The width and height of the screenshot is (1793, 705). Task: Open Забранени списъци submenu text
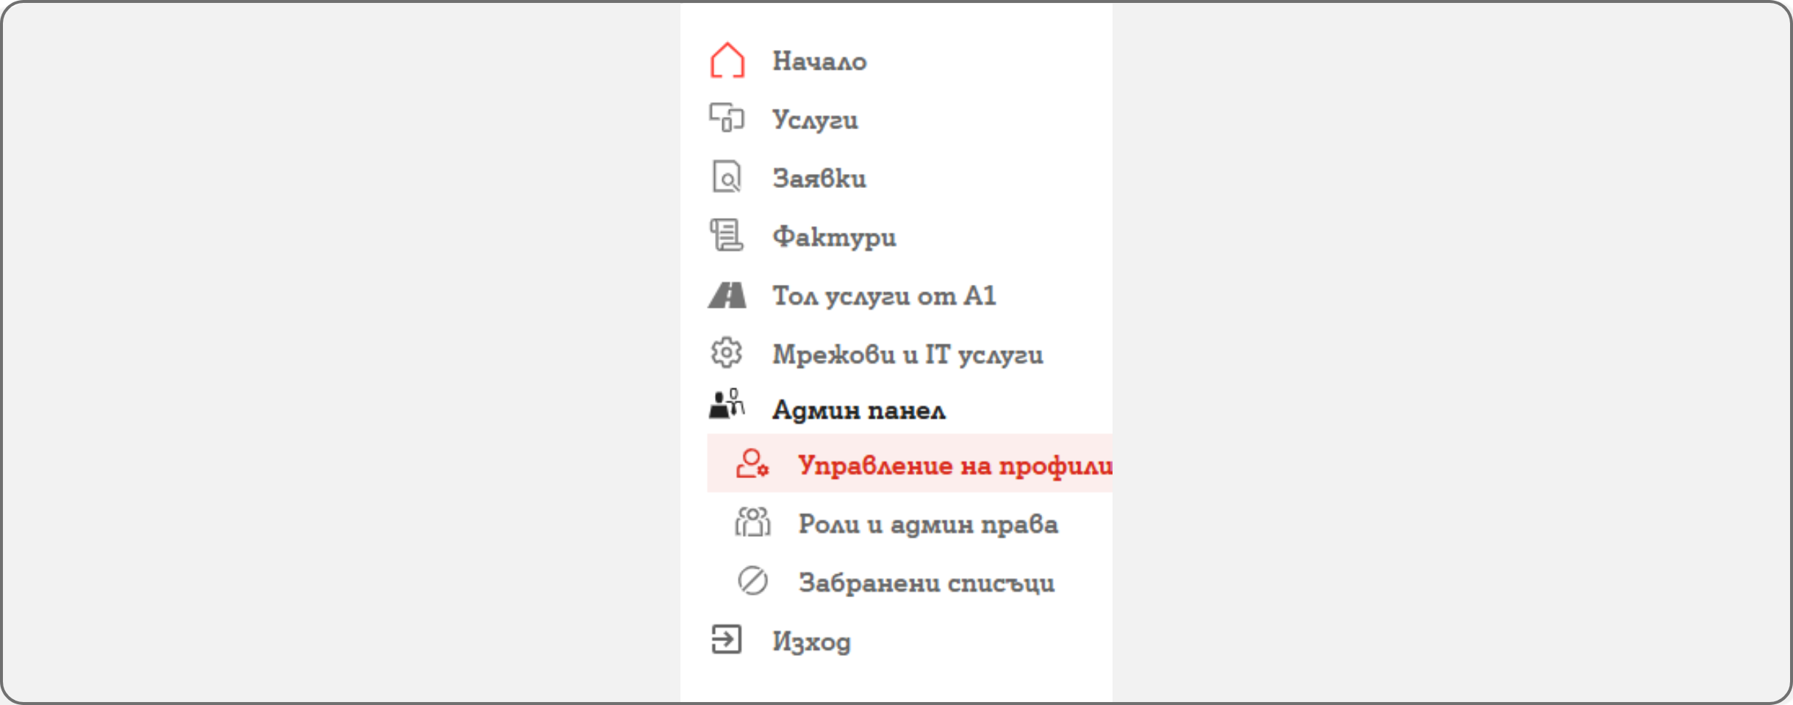click(x=927, y=583)
